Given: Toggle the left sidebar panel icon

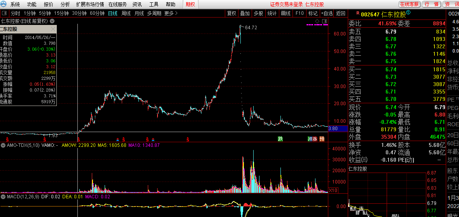Looking at the screenshot, I should [4, 13].
